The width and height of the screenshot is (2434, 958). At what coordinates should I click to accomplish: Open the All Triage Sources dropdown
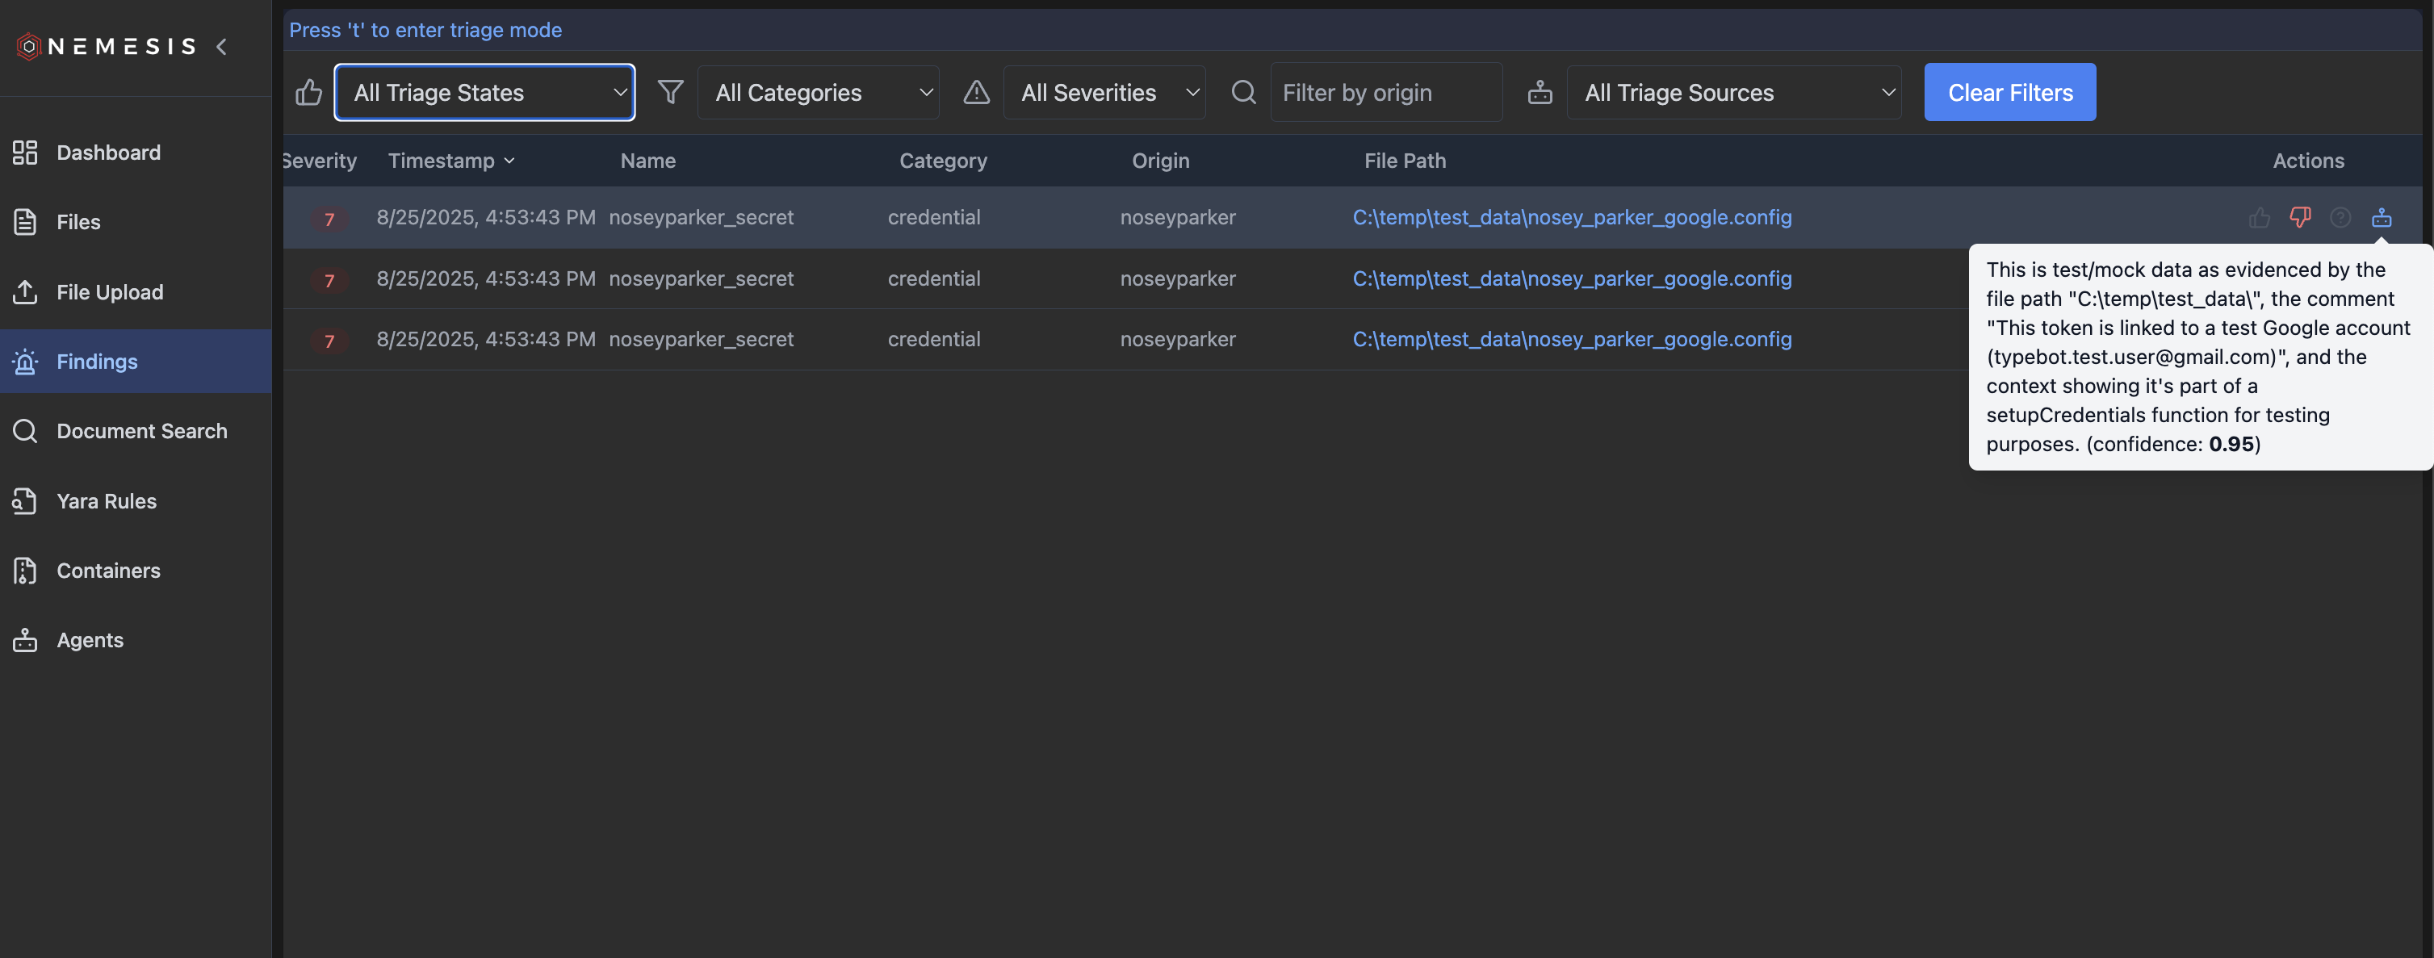click(1733, 93)
